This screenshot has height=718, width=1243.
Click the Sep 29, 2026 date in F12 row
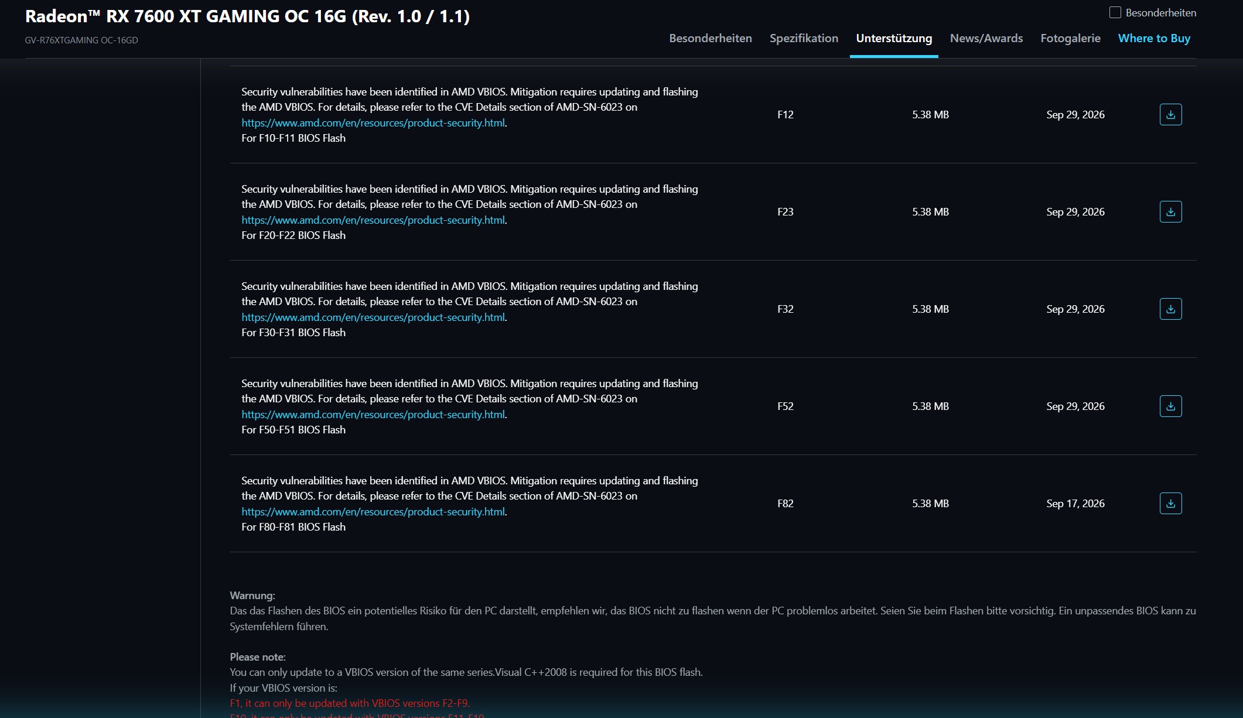1075,114
